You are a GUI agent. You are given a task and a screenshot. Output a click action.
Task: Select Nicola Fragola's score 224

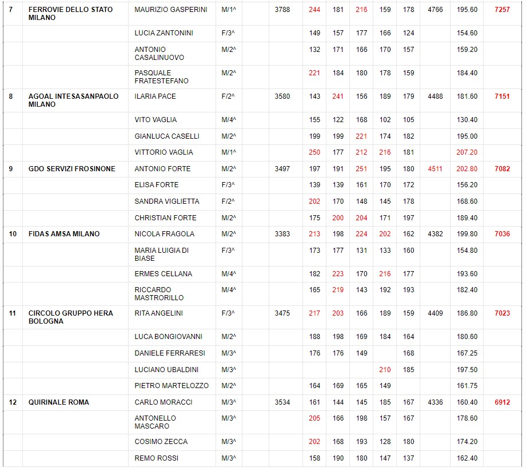361,234
